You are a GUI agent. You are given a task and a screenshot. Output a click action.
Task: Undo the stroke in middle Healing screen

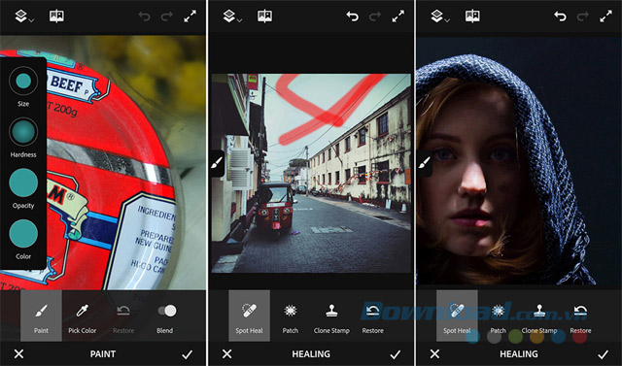tap(352, 17)
